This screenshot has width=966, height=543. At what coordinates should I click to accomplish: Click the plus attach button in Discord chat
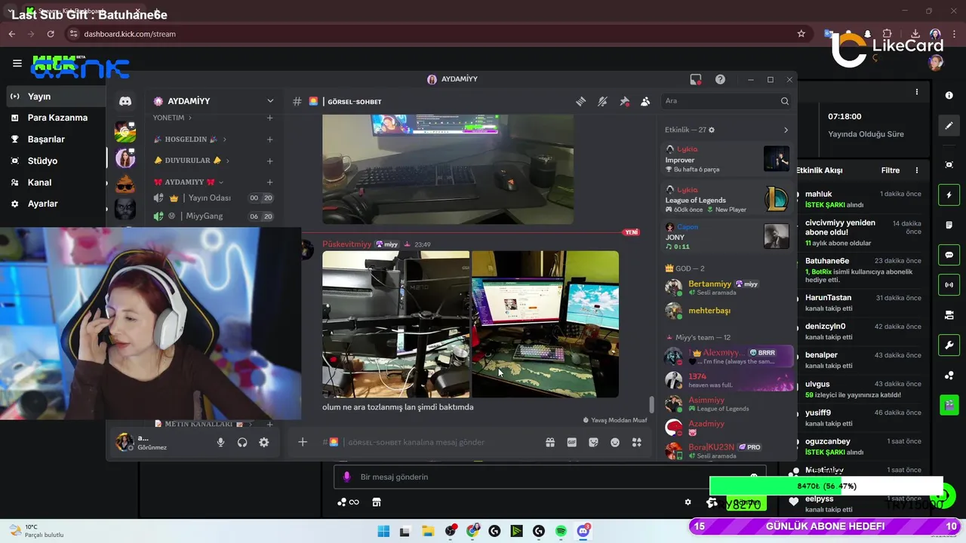[303, 442]
